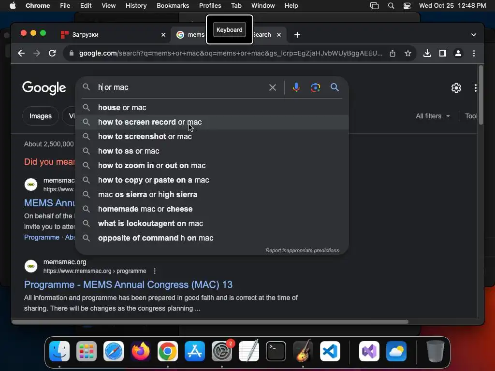Select suggestion 'how to ss or mac'

(212, 151)
